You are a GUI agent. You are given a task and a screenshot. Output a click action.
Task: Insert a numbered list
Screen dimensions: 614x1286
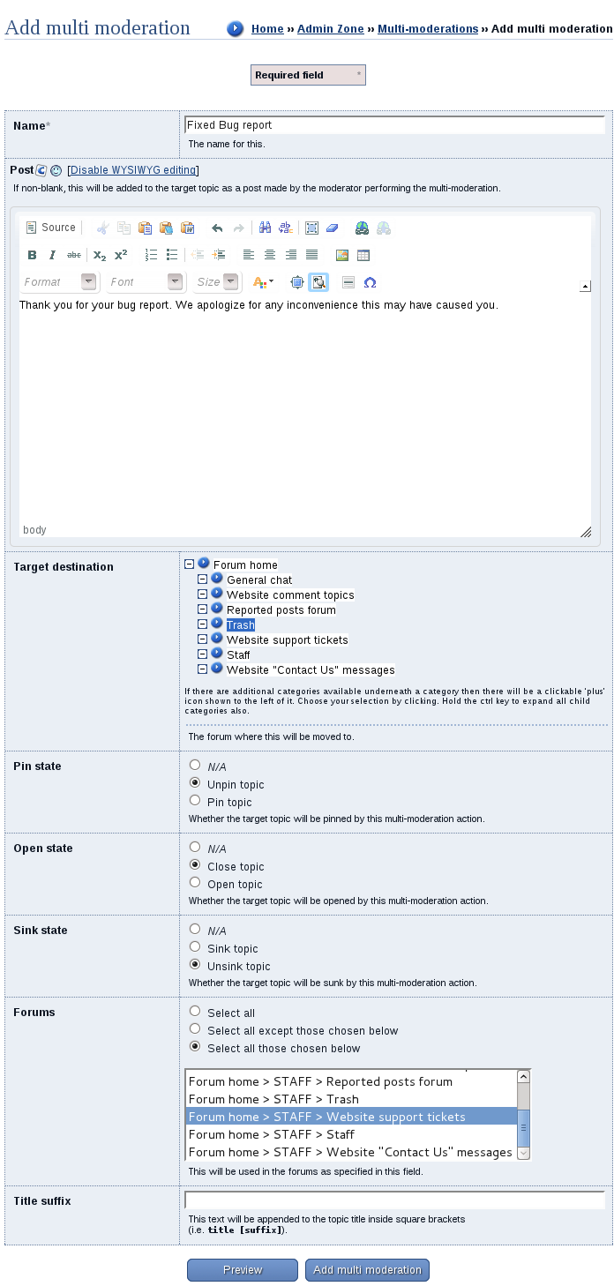tap(151, 255)
